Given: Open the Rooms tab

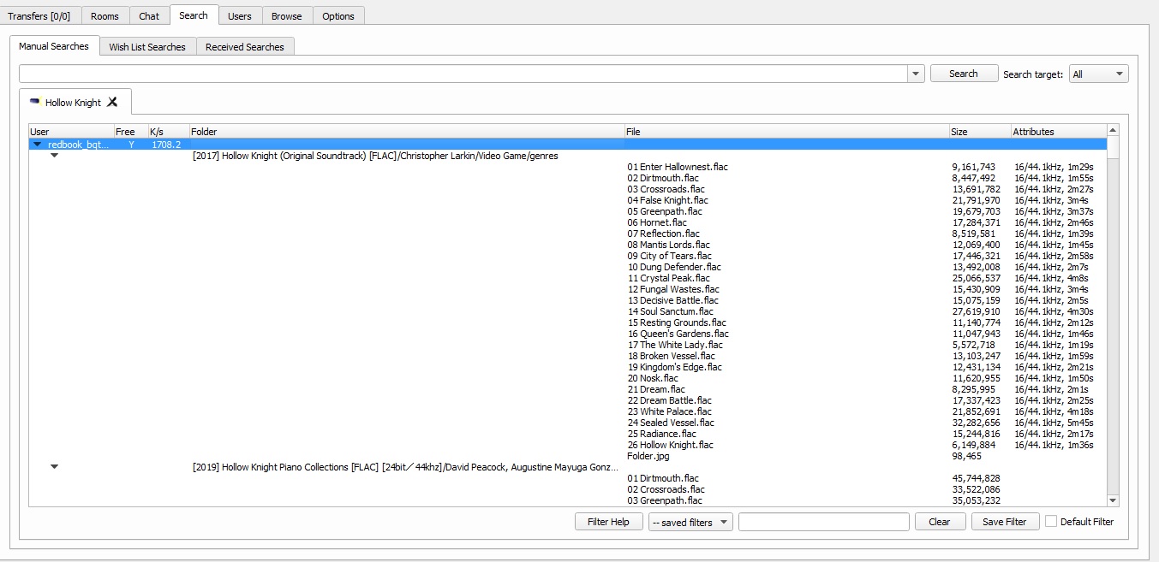Looking at the screenshot, I should coord(105,15).
